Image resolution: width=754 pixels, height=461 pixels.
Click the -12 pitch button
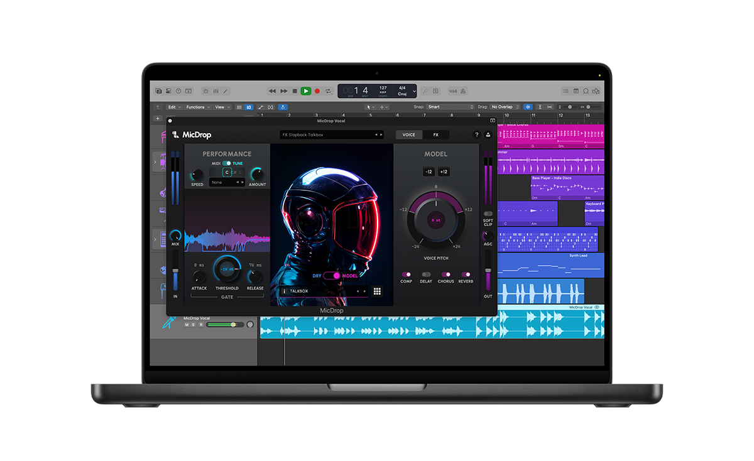point(429,171)
